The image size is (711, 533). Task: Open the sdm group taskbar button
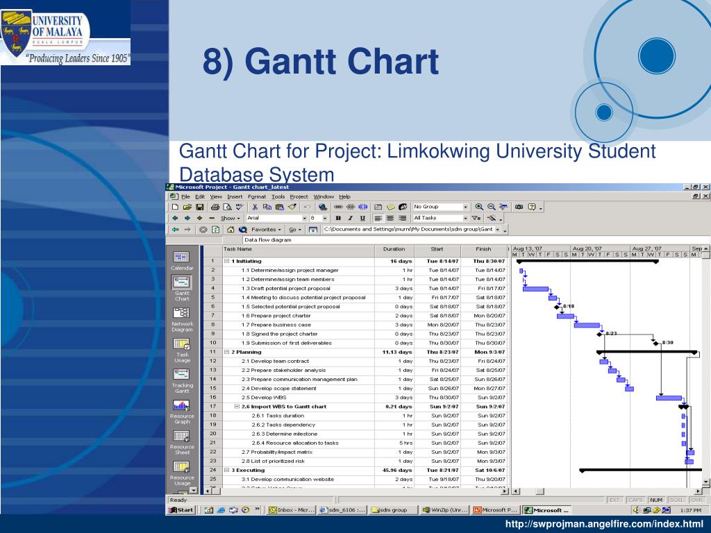click(394, 510)
